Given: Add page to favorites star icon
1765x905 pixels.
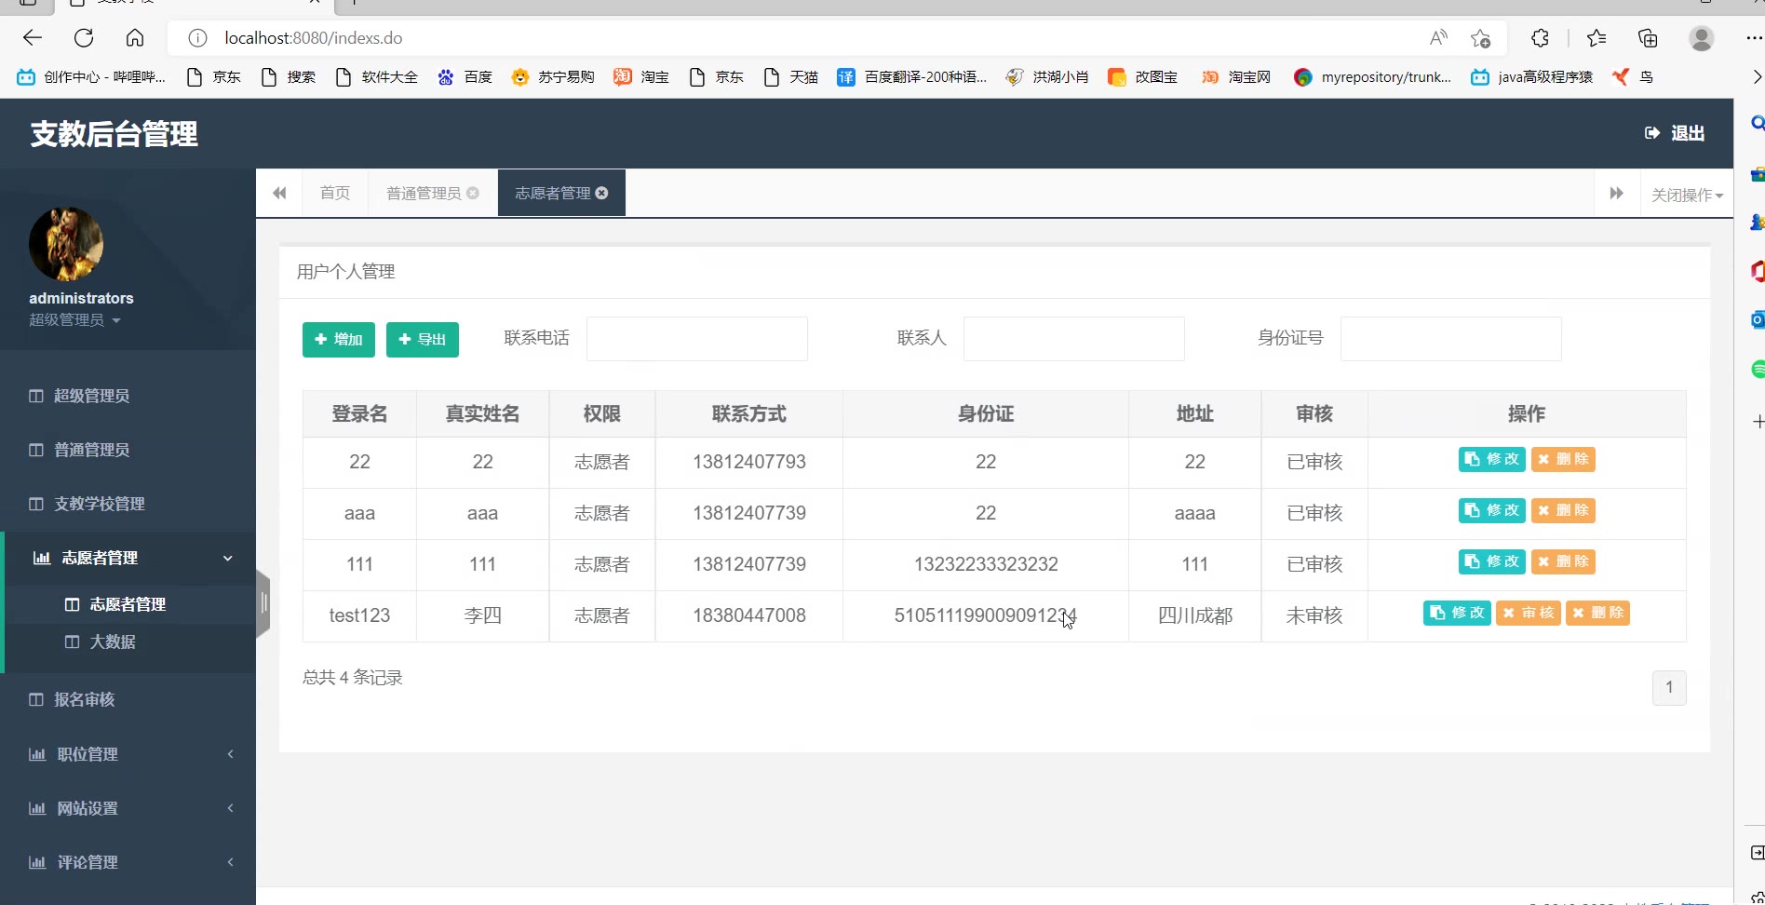Looking at the screenshot, I should (1480, 38).
